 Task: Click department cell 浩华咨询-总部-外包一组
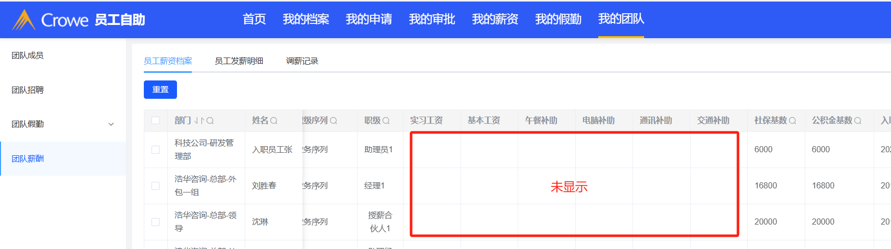(206, 186)
